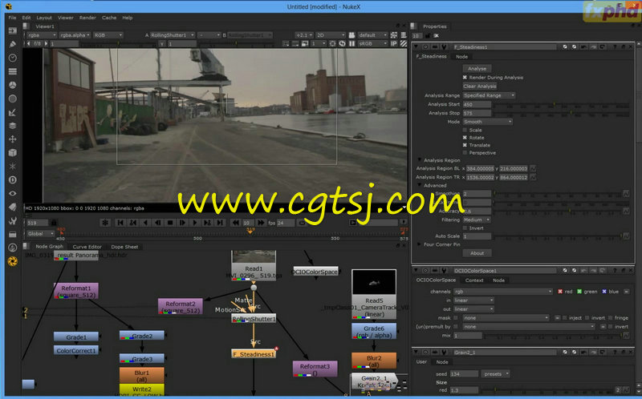Open the Analysis Range dropdown
This screenshot has height=399, width=642.
coord(489,95)
